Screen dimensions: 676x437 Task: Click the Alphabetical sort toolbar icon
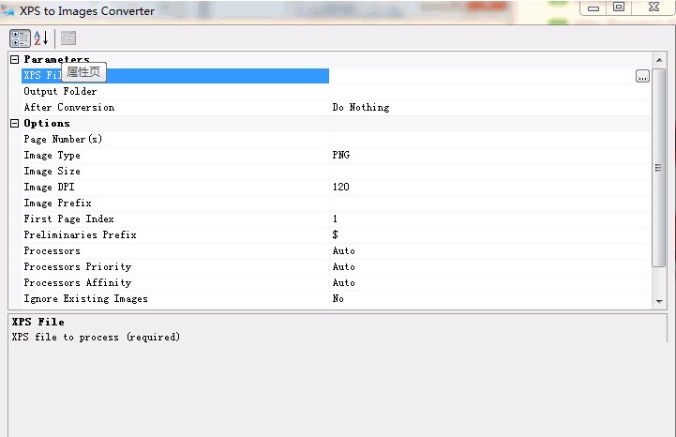(40, 38)
